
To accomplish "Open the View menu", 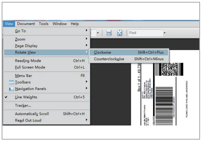I will coord(9,24).
